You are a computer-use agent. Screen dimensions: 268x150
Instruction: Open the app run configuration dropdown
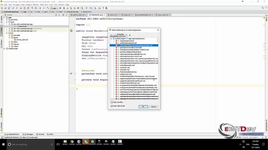point(54,8)
